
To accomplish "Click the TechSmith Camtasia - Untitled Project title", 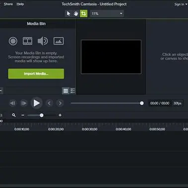I will (94, 4).
